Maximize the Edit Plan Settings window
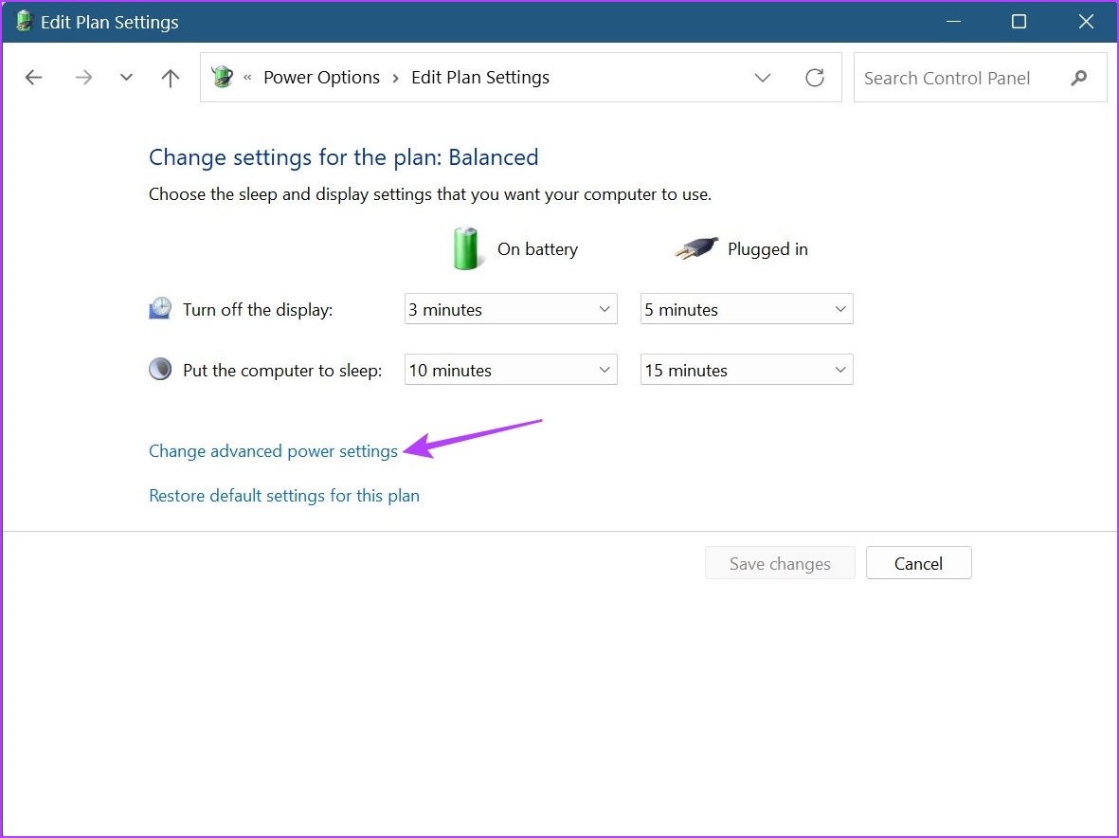 (x=1020, y=22)
